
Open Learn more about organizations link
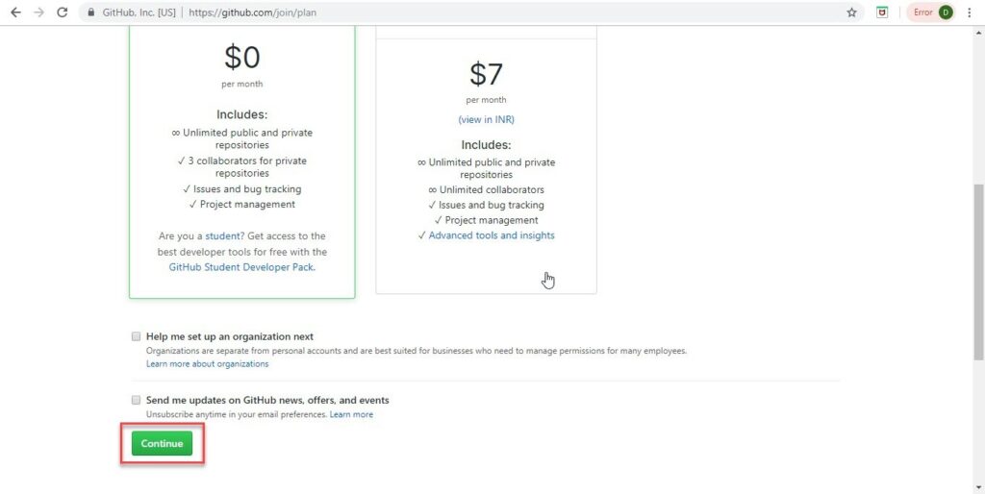[x=208, y=364]
